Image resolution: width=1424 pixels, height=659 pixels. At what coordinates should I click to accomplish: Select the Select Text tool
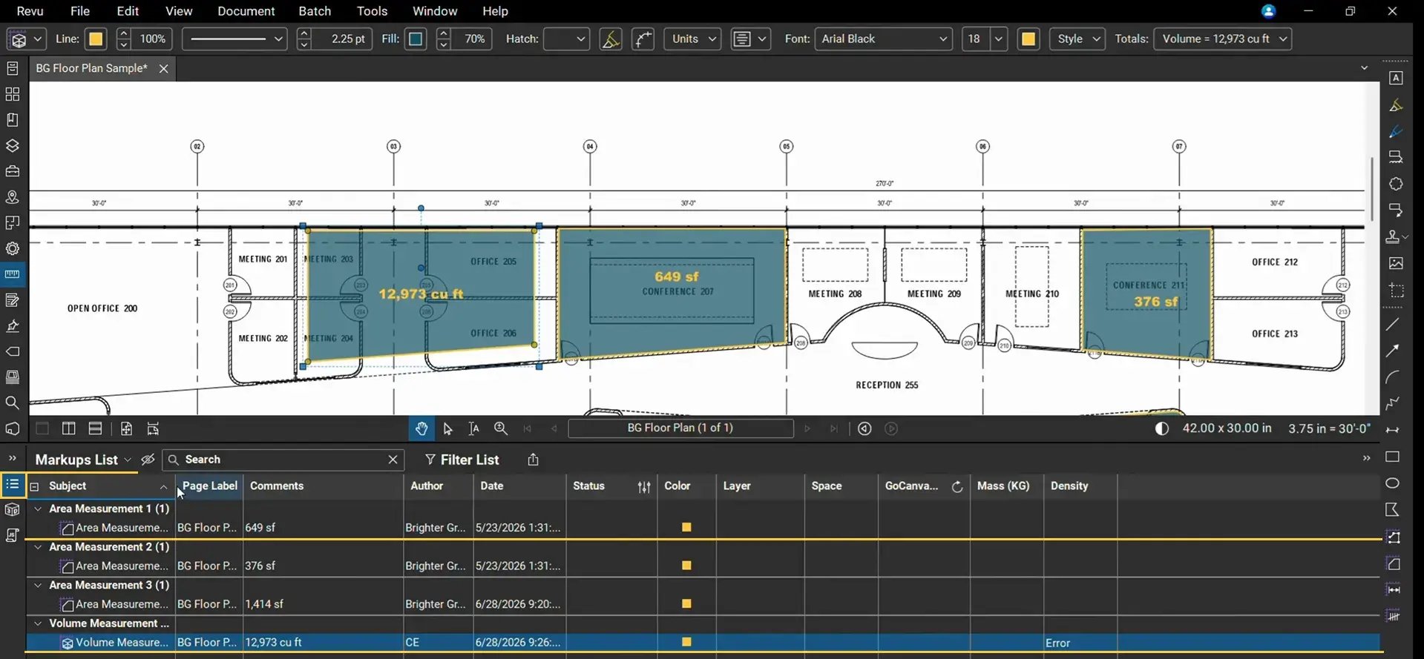(x=473, y=428)
